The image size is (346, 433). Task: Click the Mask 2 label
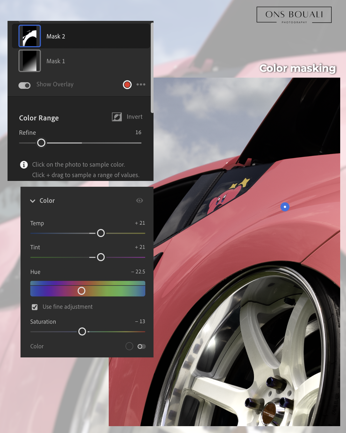[56, 36]
